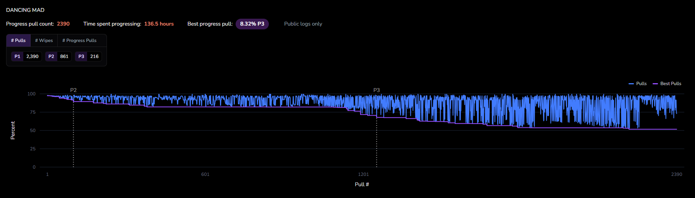Image resolution: width=695 pixels, height=198 pixels.
Task: Click the P2 861 pull count badge
Action: pyautogui.click(x=58, y=56)
